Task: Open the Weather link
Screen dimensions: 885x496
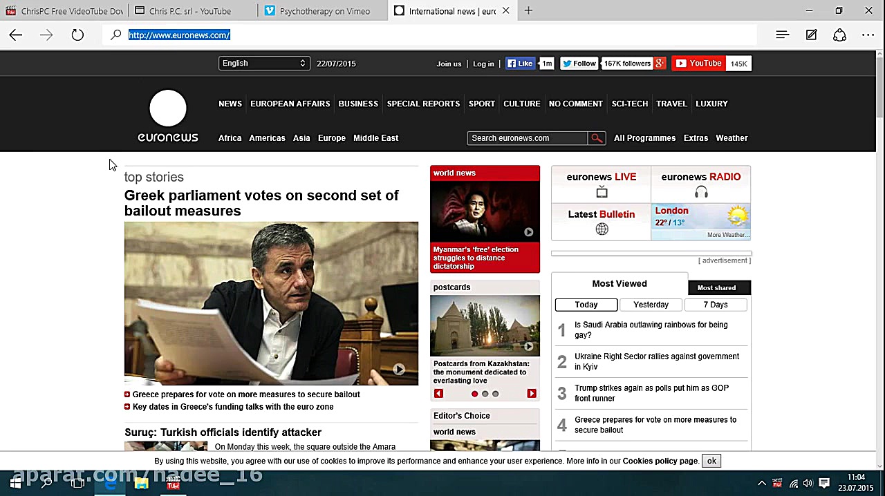Action: tap(732, 138)
